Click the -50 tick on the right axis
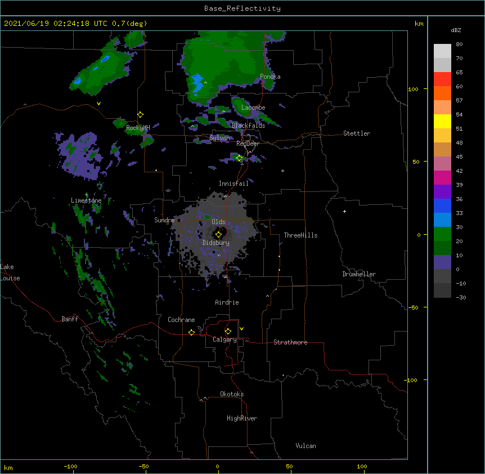The width and height of the screenshot is (485, 474). click(x=413, y=307)
